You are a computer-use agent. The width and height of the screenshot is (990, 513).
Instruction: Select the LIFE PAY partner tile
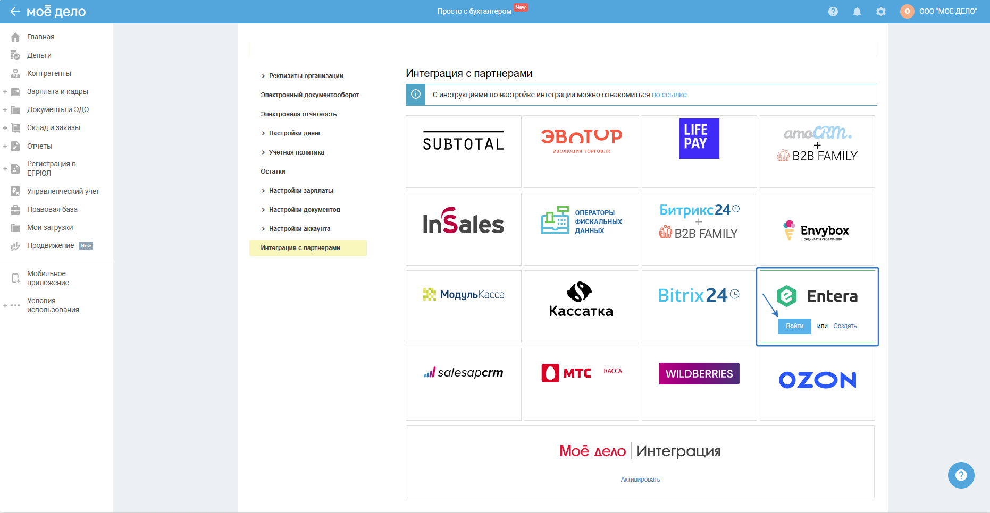pos(699,151)
